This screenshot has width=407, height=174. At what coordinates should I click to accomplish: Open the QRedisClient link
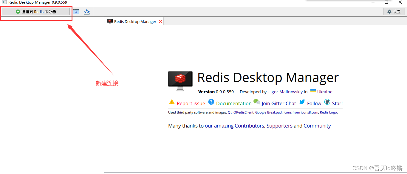click(x=243, y=112)
